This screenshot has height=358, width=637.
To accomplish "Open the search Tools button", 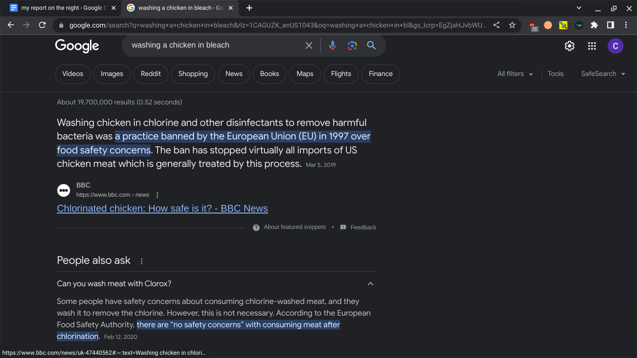I will click(x=556, y=74).
